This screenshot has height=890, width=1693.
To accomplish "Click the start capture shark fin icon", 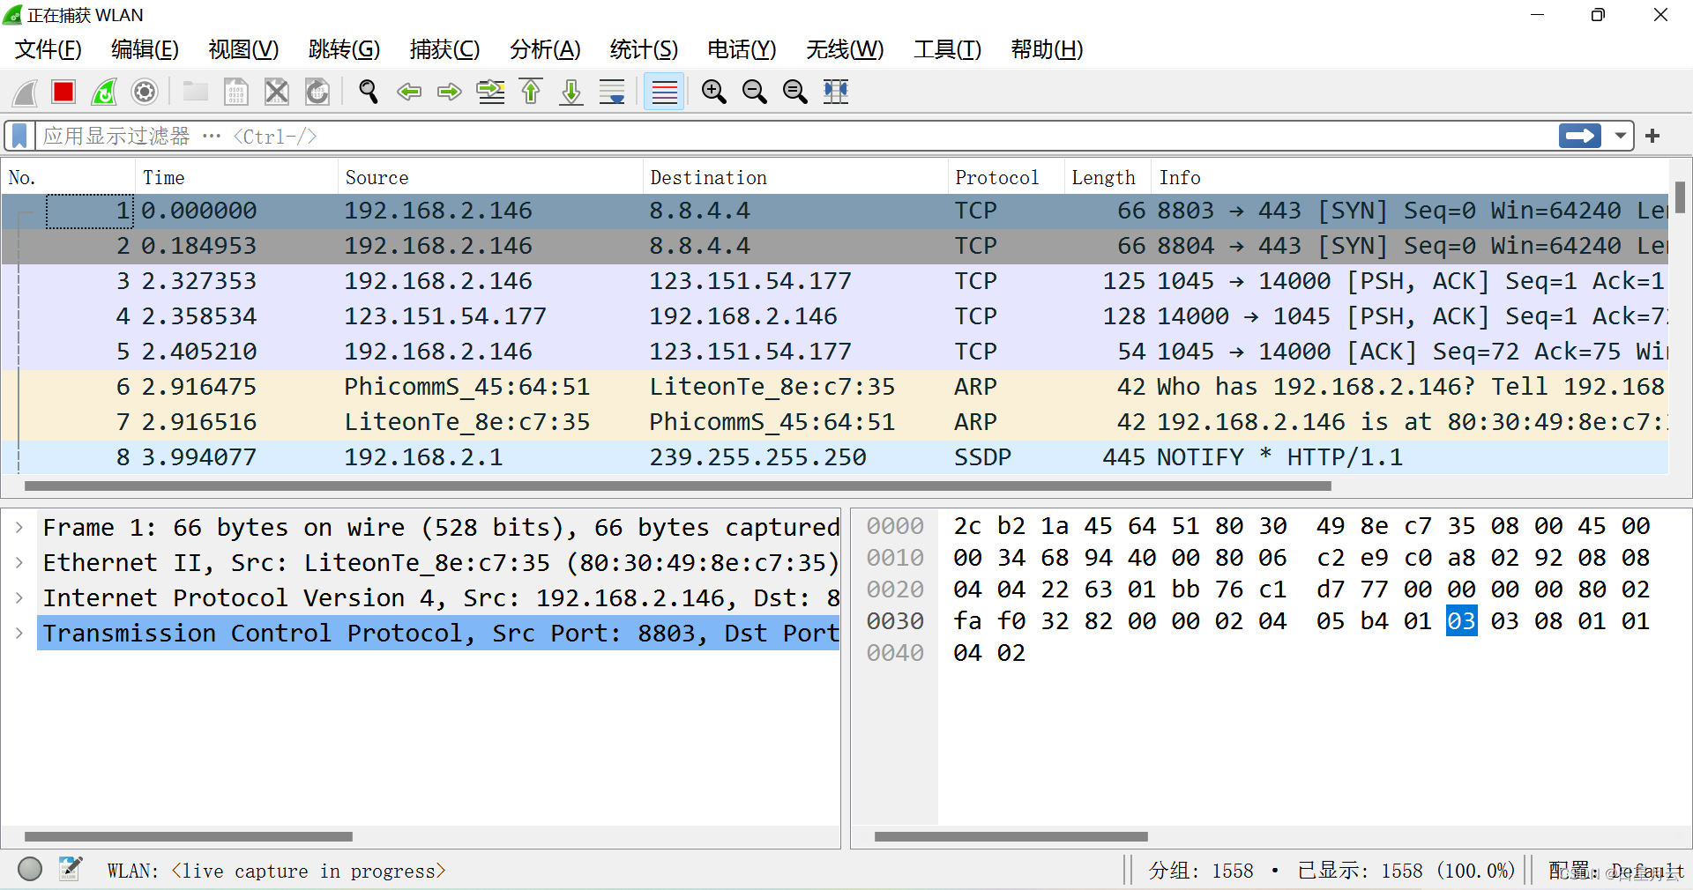I will pyautogui.click(x=25, y=92).
